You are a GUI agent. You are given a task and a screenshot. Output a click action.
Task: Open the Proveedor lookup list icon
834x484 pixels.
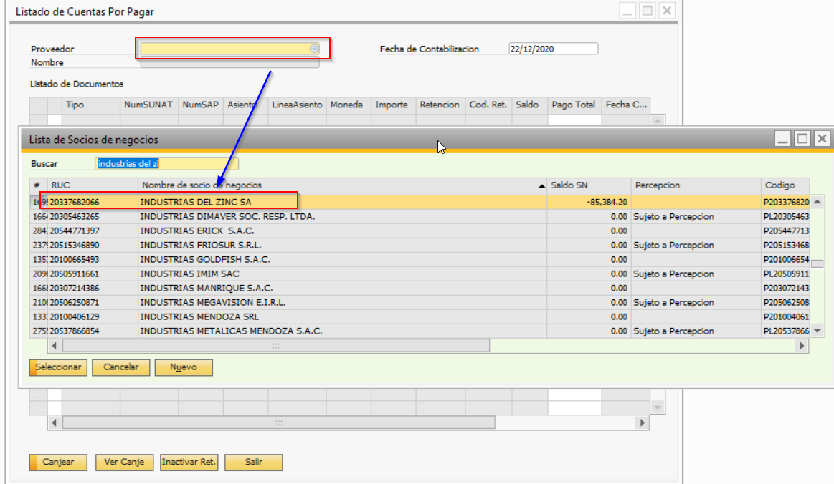(x=314, y=49)
